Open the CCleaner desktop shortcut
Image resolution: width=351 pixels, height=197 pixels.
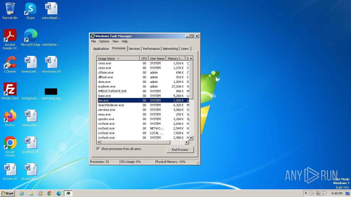[x=10, y=65]
